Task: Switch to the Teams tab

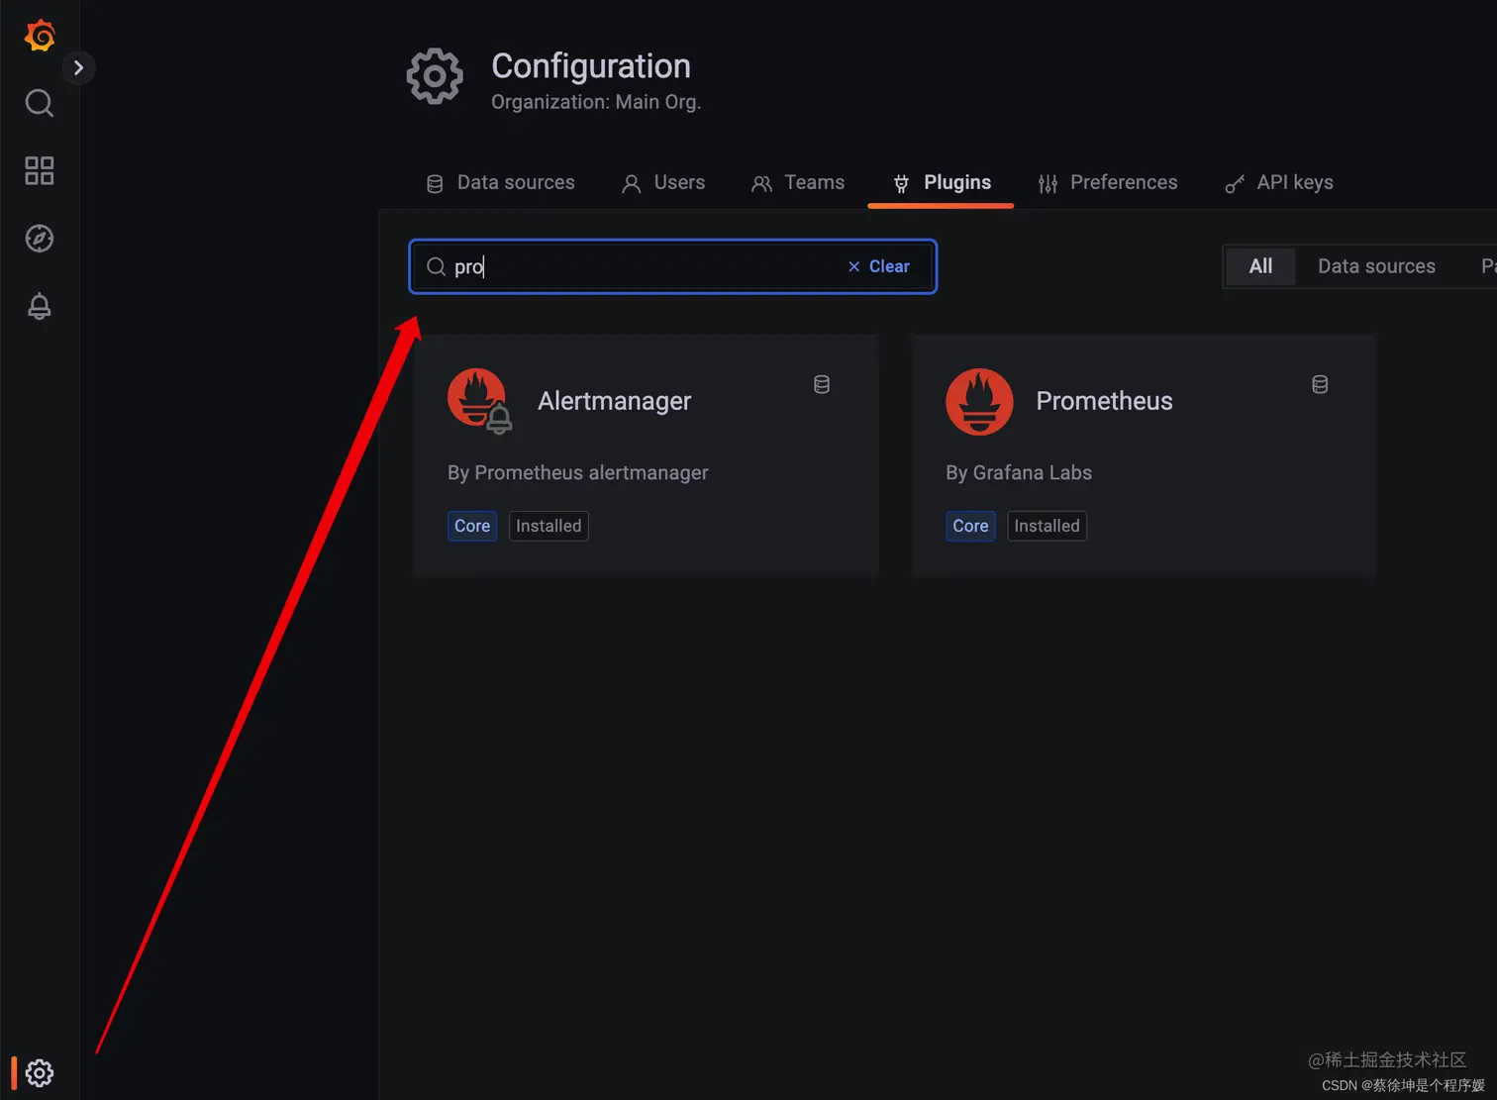Action: (x=798, y=183)
